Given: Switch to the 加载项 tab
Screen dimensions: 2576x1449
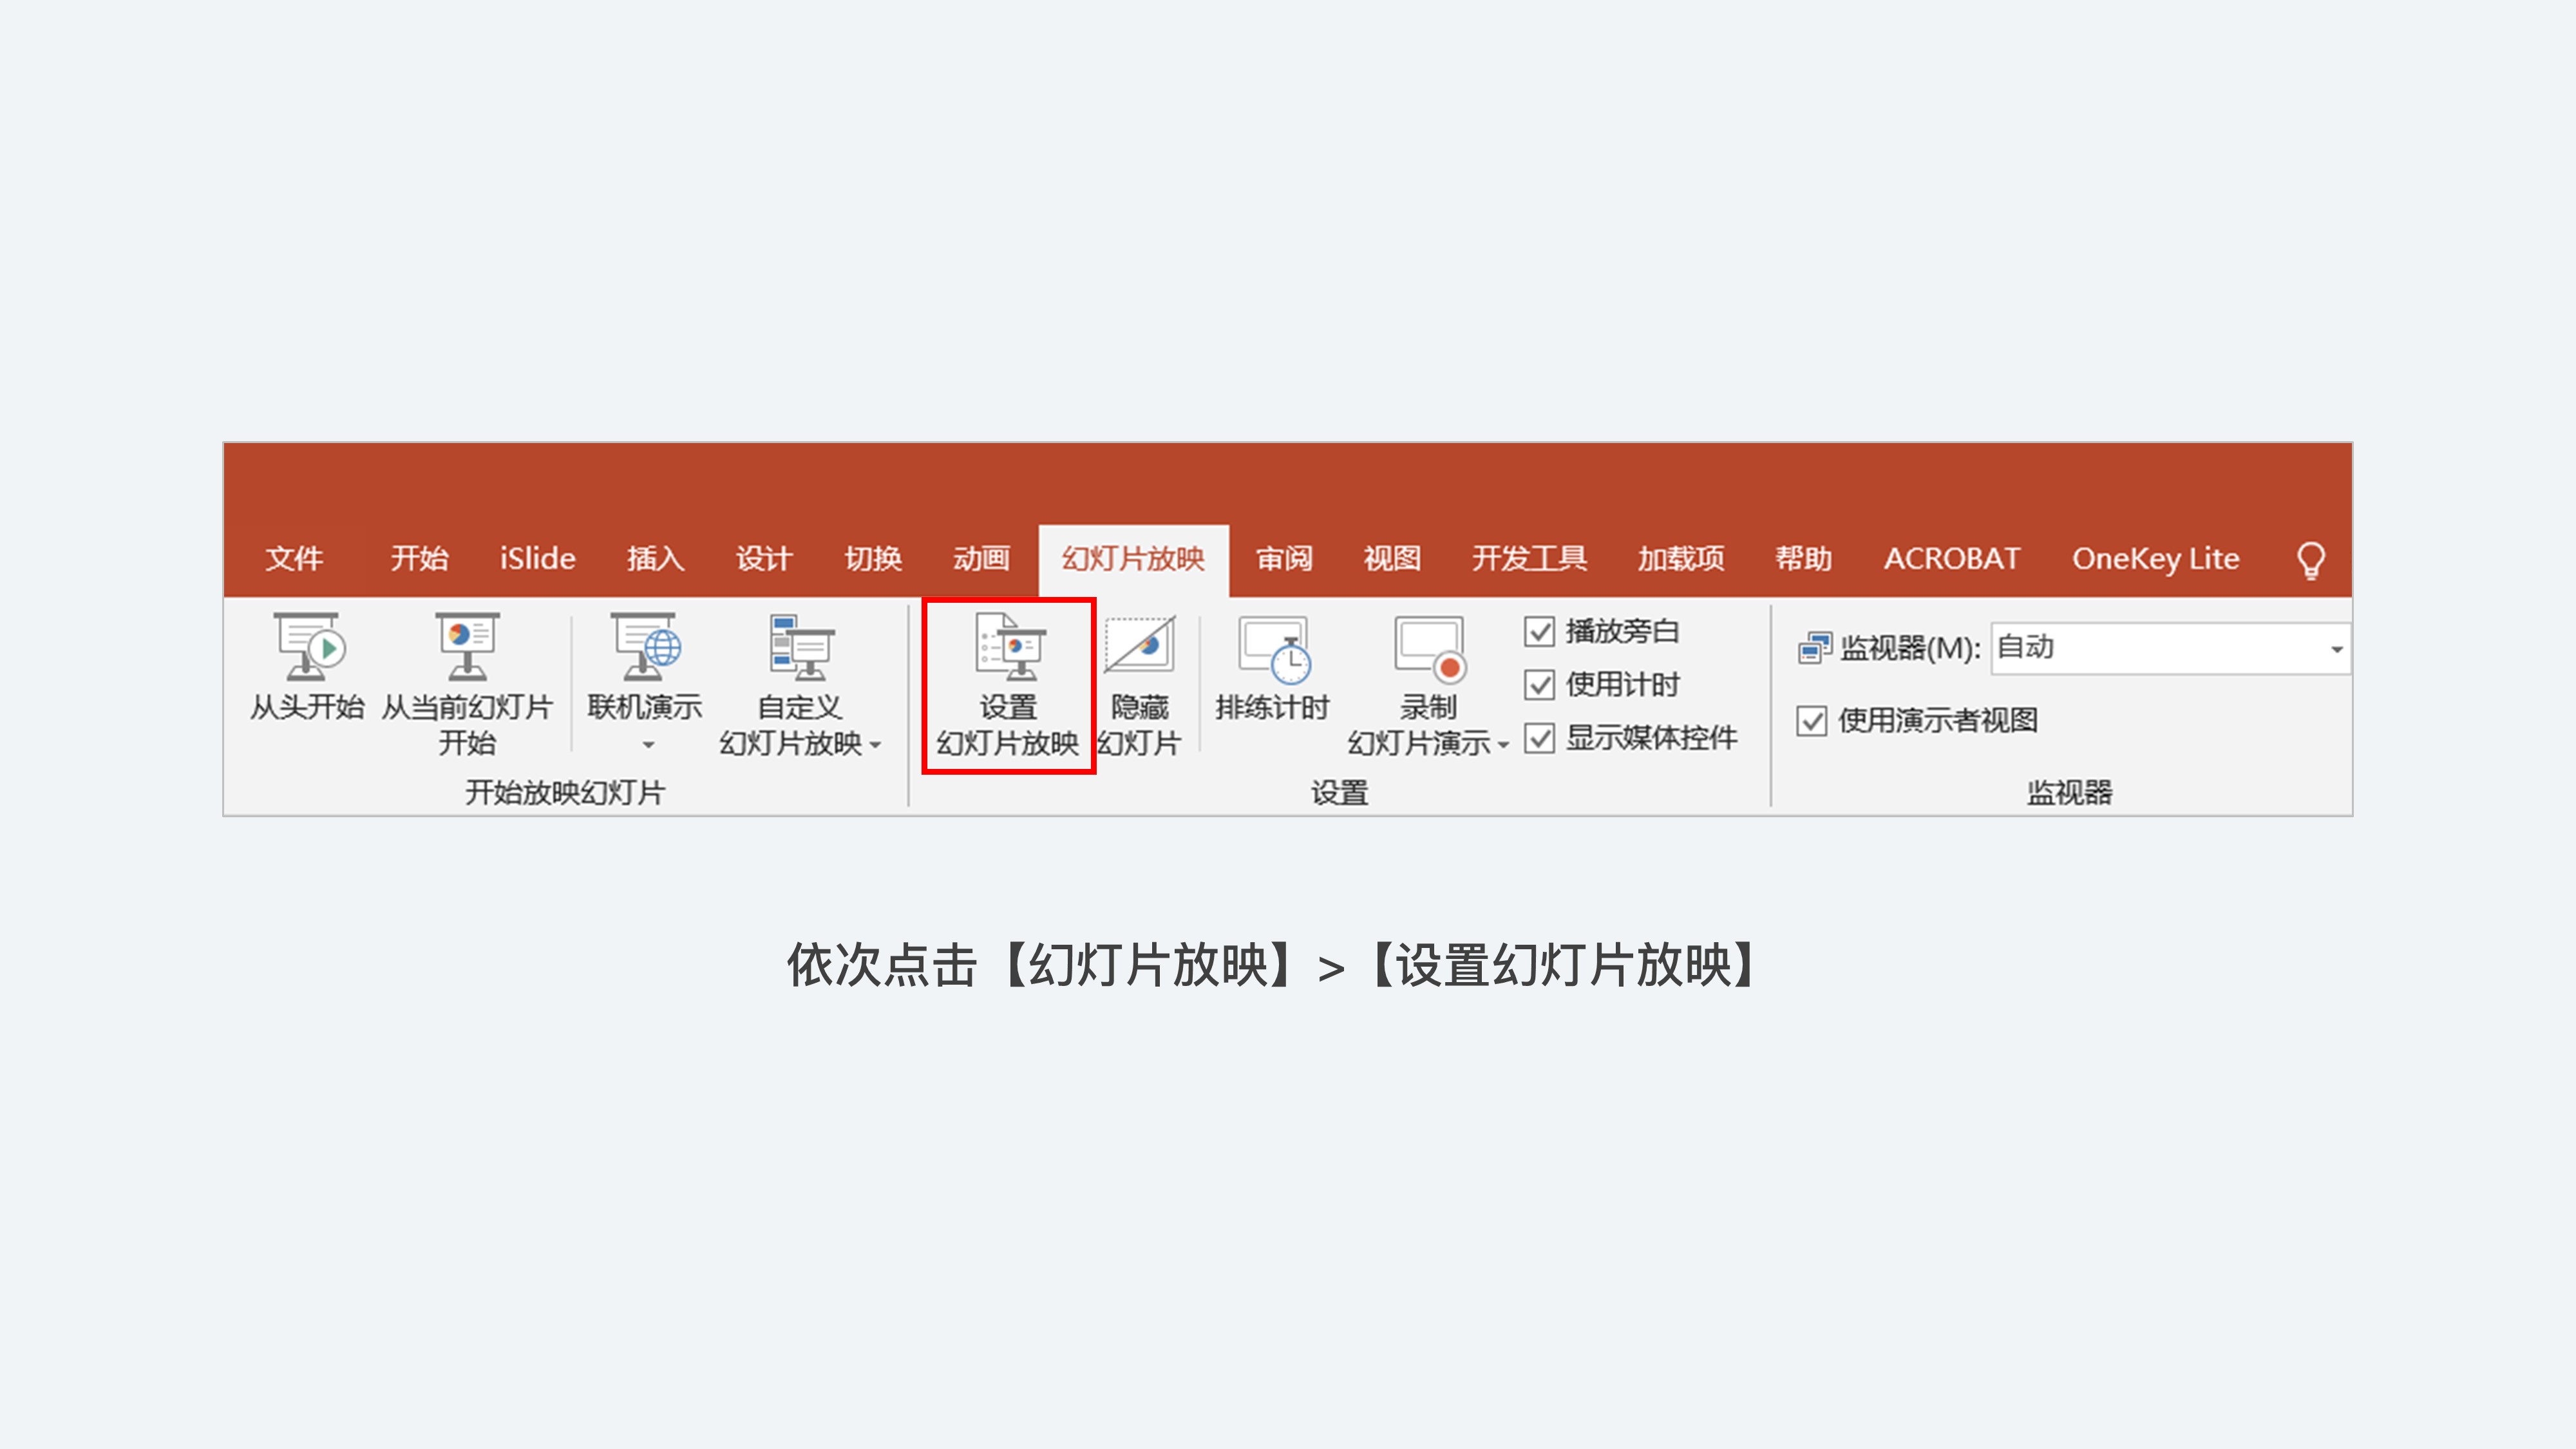Looking at the screenshot, I should tap(1680, 558).
